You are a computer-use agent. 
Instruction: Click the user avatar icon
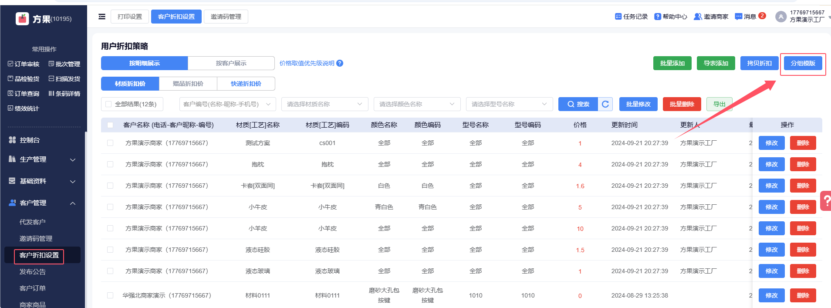781,17
